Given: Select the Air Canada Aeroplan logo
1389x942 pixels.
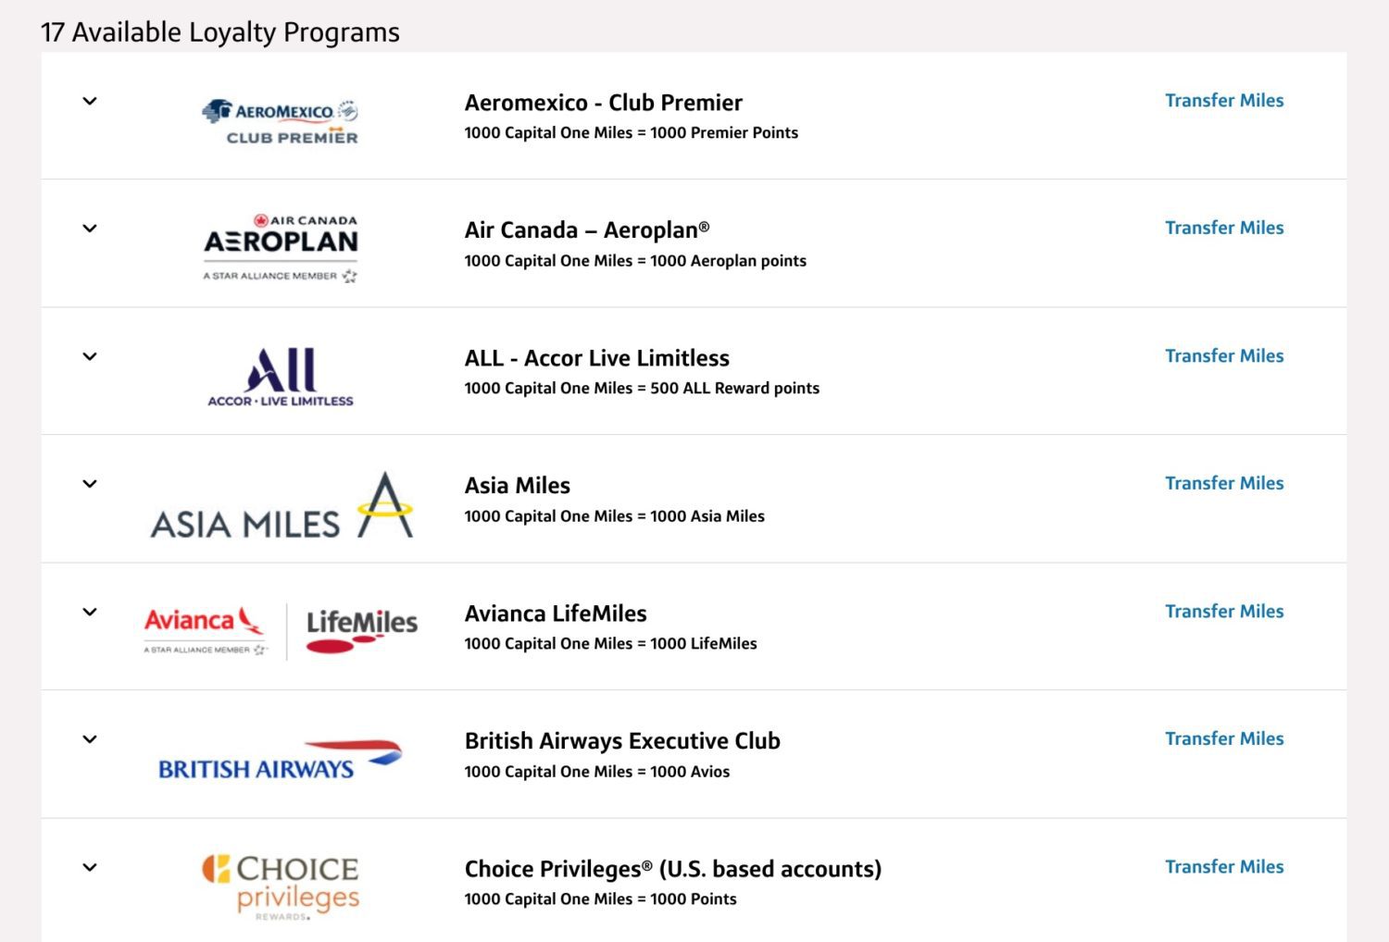Looking at the screenshot, I should coord(280,243).
